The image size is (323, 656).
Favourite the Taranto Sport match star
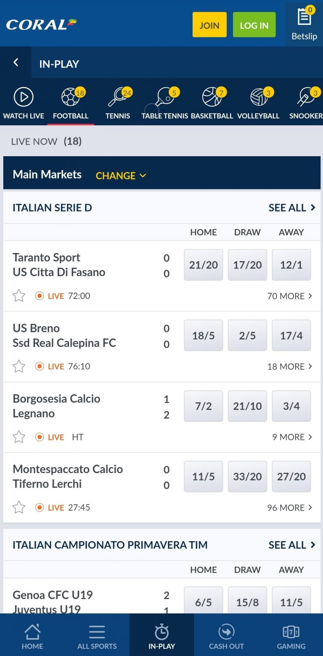click(19, 296)
